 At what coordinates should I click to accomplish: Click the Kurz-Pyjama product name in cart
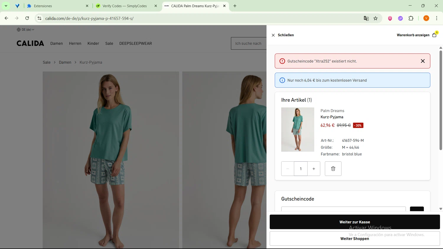[332, 117]
